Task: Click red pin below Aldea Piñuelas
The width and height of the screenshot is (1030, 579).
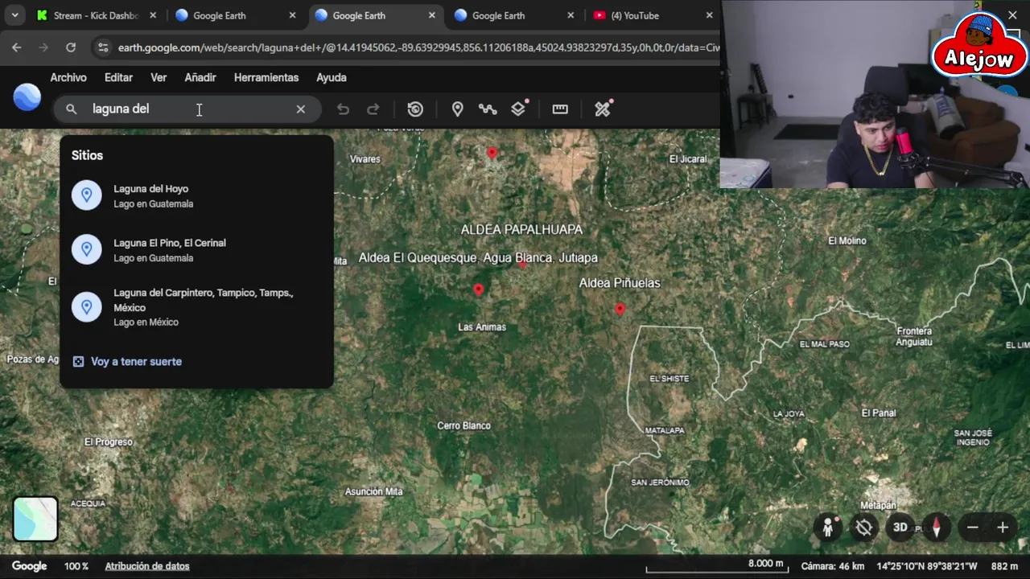Action: [x=620, y=309]
